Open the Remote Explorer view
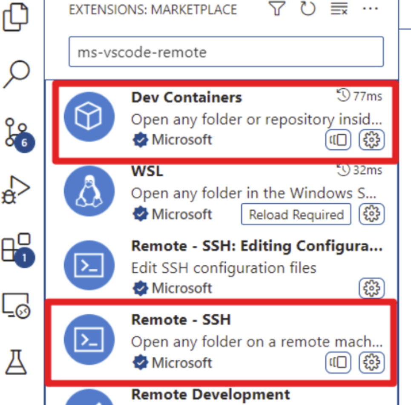The width and height of the screenshot is (411, 405). 16,305
